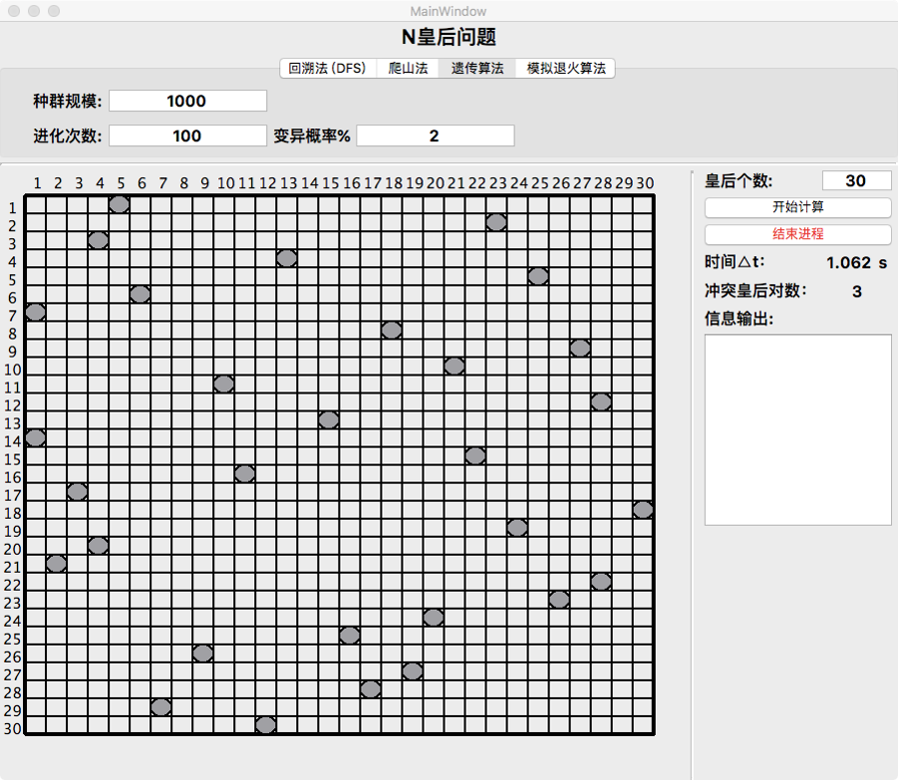Click the queen in row 28 column 17
This screenshot has width=898, height=780.
(x=371, y=689)
